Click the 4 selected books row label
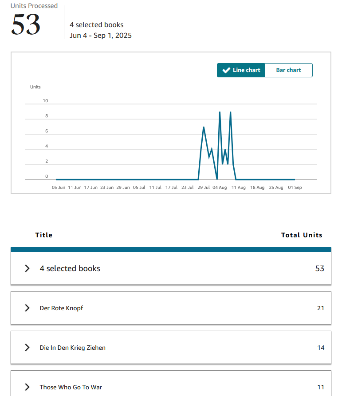Screen dimensions: 338x396 70,268
